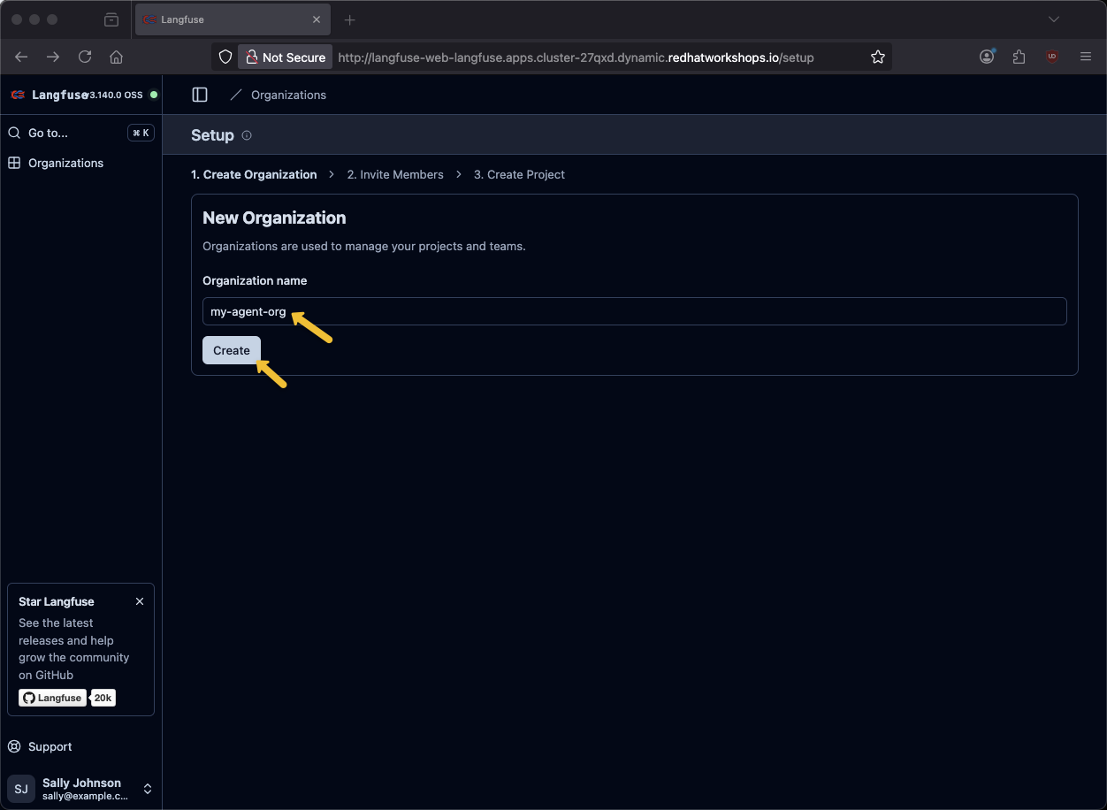Toggle the sidebar panel icon

click(200, 95)
